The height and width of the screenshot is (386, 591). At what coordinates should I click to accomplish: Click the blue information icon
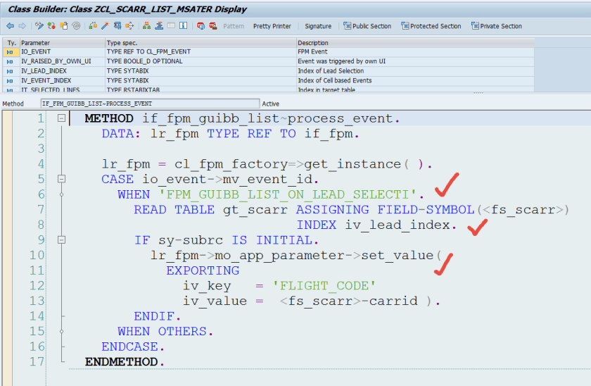pyautogui.click(x=184, y=26)
